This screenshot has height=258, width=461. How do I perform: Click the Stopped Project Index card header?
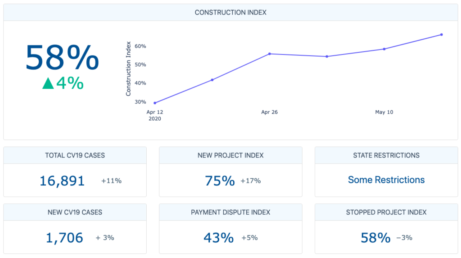pyautogui.click(x=386, y=212)
